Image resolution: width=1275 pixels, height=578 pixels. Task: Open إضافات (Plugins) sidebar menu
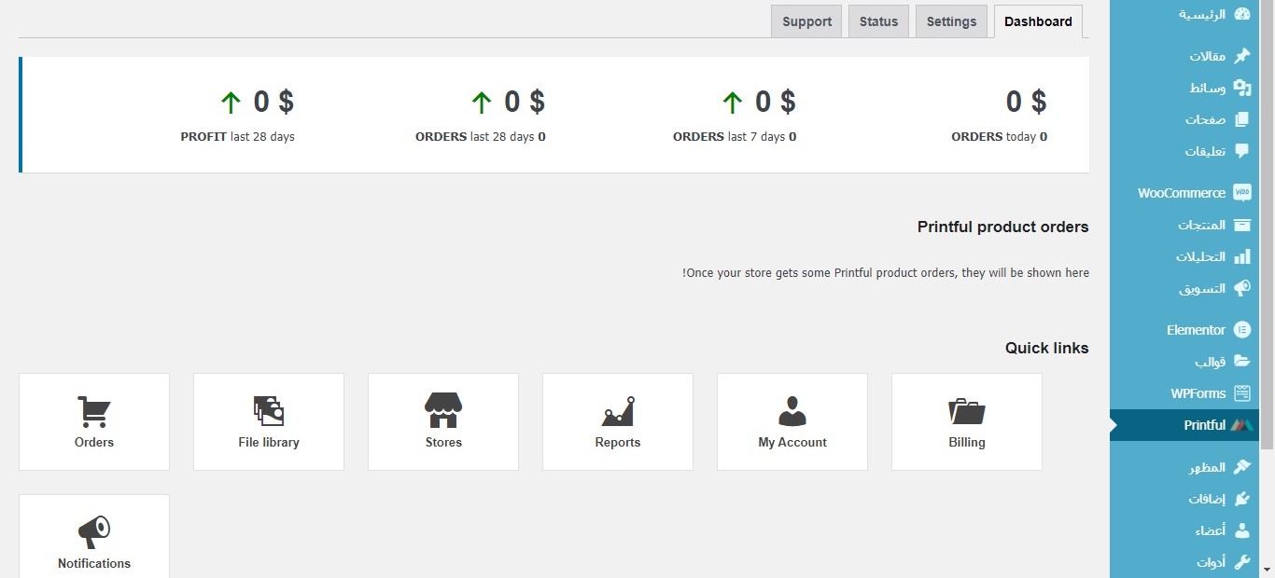pyautogui.click(x=1206, y=499)
